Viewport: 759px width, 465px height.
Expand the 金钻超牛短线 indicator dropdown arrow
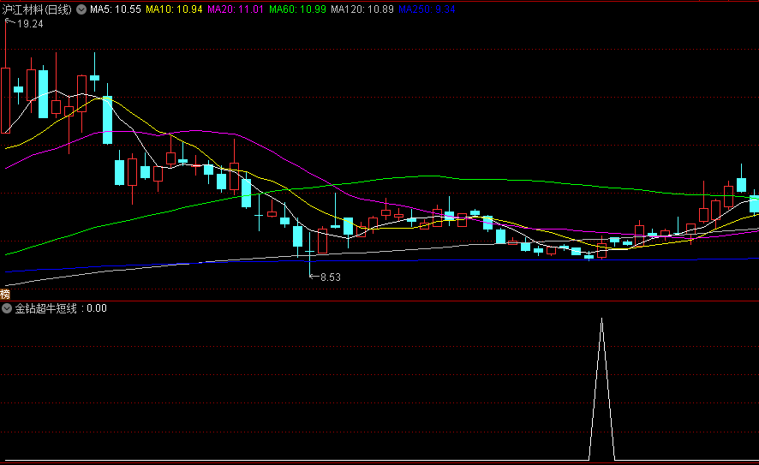pos(7,308)
